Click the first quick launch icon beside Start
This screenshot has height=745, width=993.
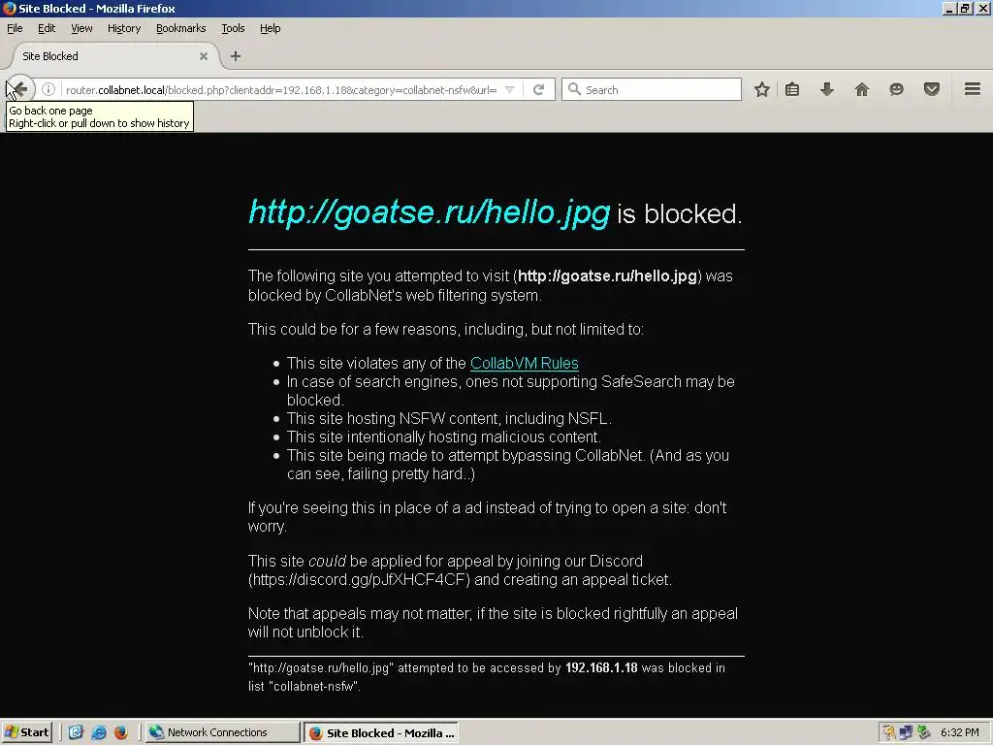[76, 732]
